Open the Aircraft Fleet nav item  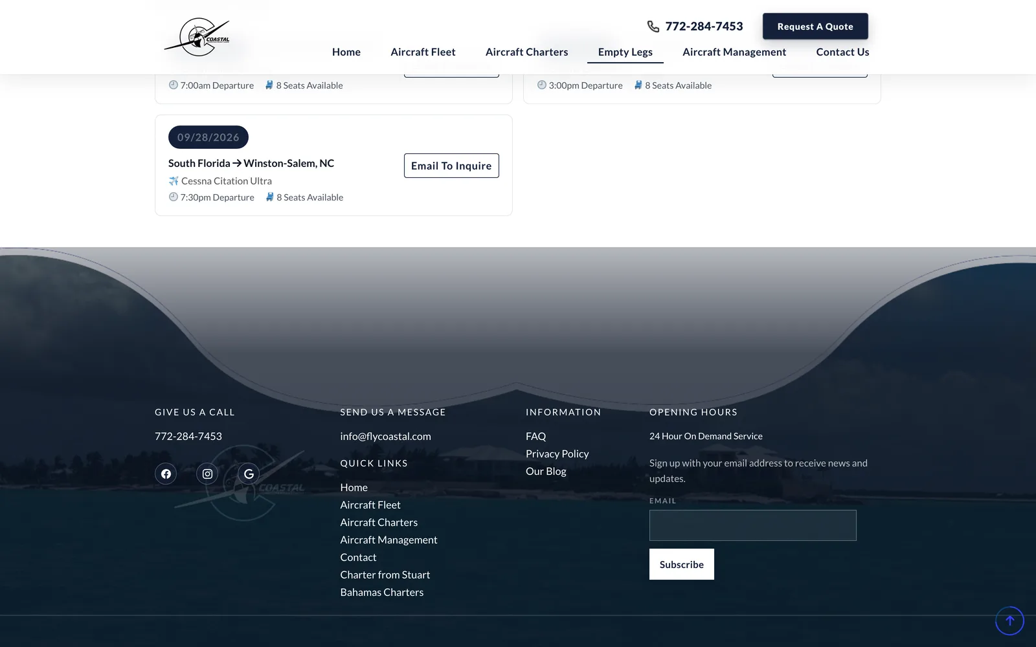(423, 52)
